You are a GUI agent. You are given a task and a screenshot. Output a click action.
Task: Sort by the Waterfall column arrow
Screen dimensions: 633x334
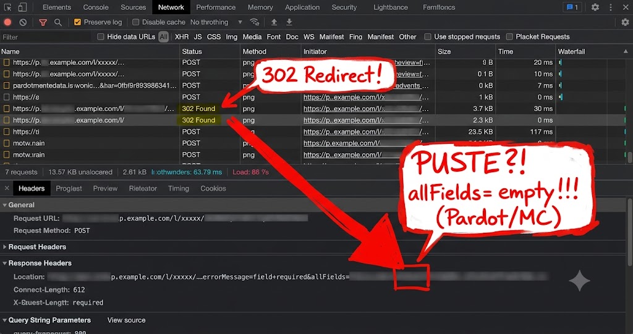(x=626, y=51)
